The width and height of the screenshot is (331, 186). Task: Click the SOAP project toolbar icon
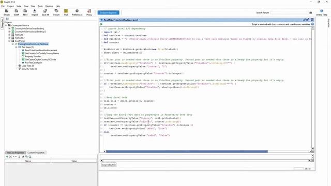coord(16,12)
